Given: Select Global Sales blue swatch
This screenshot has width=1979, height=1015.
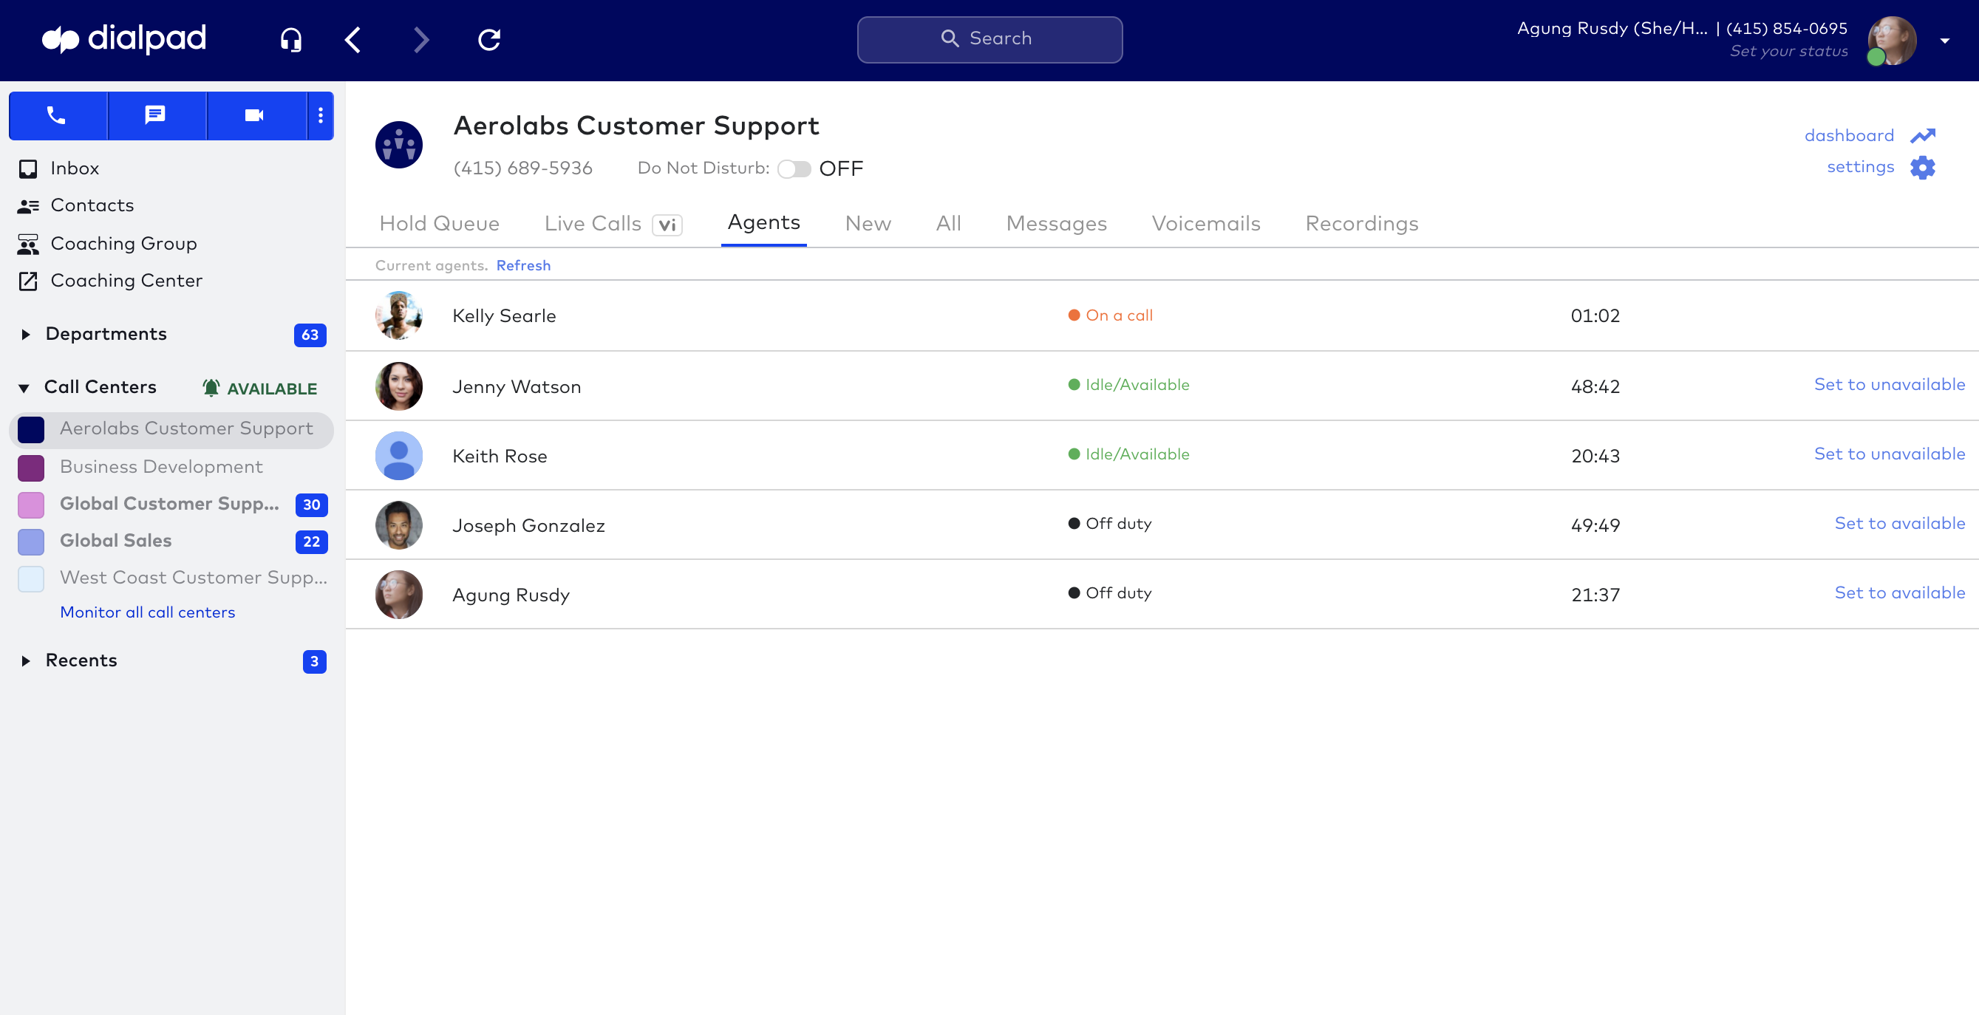Looking at the screenshot, I should click(x=31, y=541).
